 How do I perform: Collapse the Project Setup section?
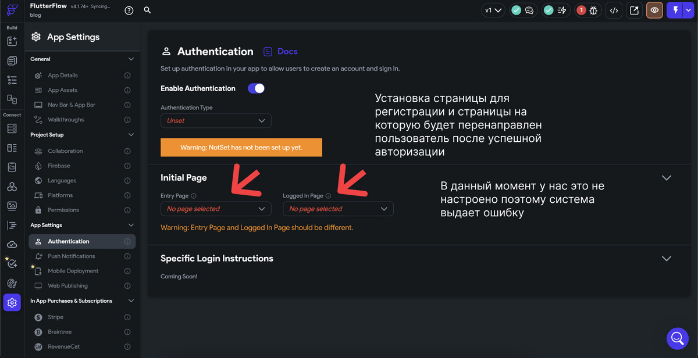[131, 135]
